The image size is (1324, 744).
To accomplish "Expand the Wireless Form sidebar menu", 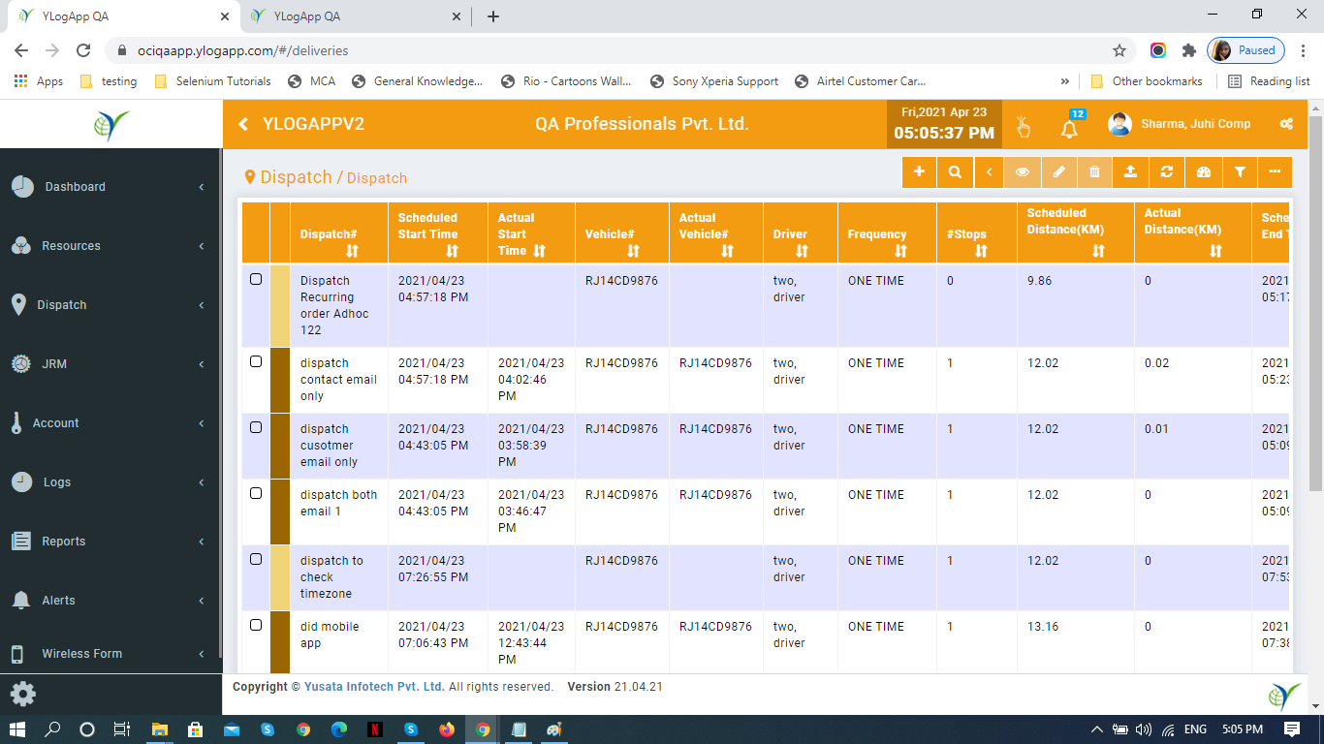I will (x=110, y=654).
